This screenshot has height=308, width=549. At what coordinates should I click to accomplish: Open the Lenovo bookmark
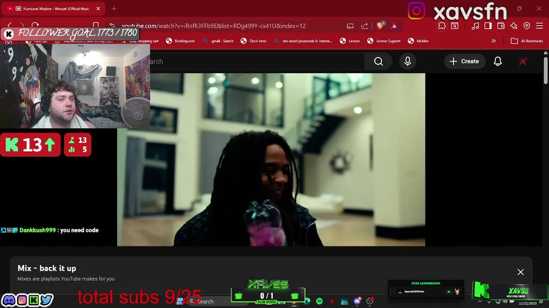click(x=350, y=41)
